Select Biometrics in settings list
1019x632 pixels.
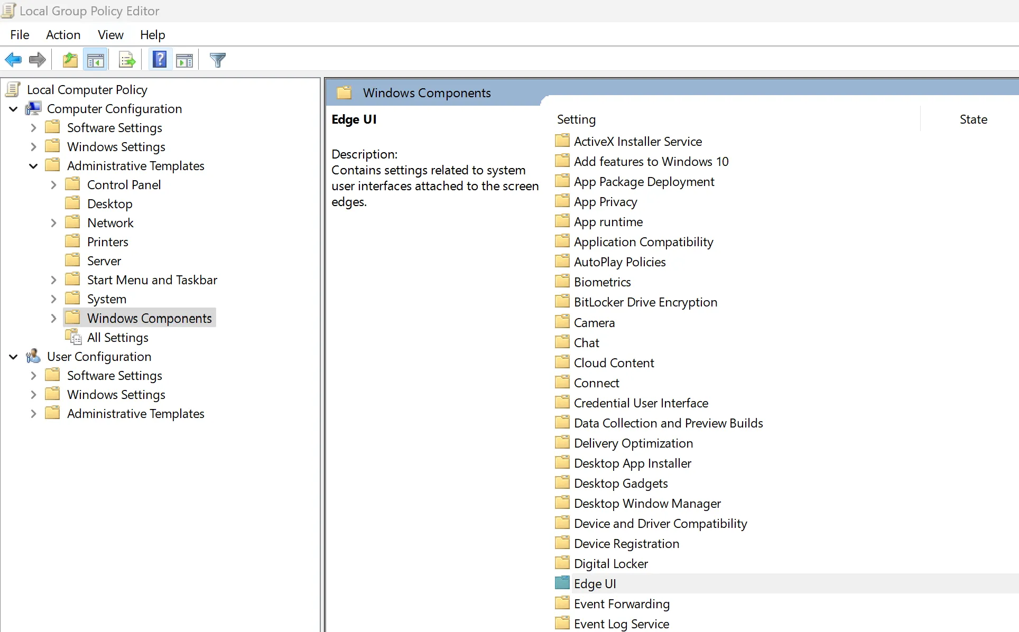point(603,282)
